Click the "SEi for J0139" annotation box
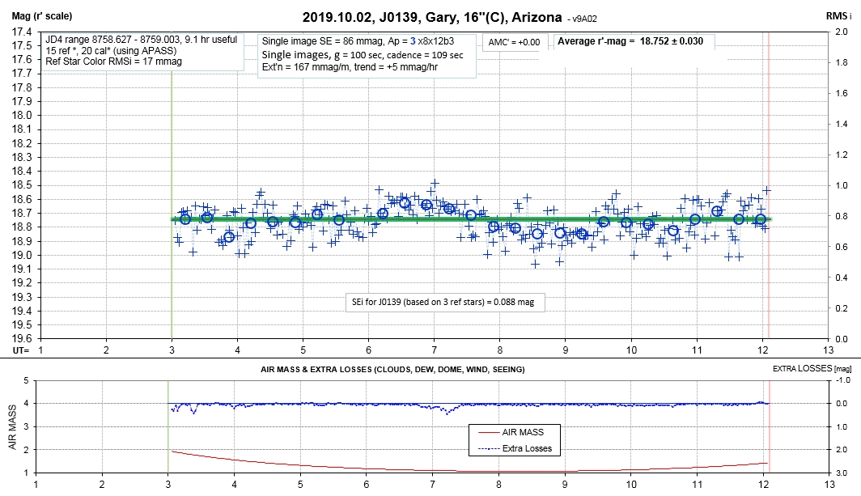Image resolution: width=861 pixels, height=496 pixels. tap(445, 302)
